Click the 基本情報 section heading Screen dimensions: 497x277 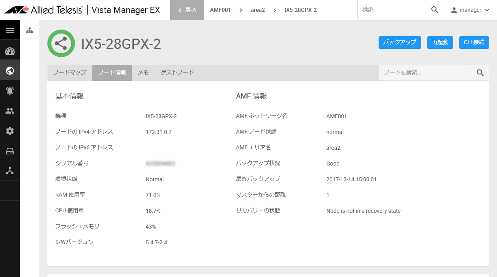coord(69,96)
